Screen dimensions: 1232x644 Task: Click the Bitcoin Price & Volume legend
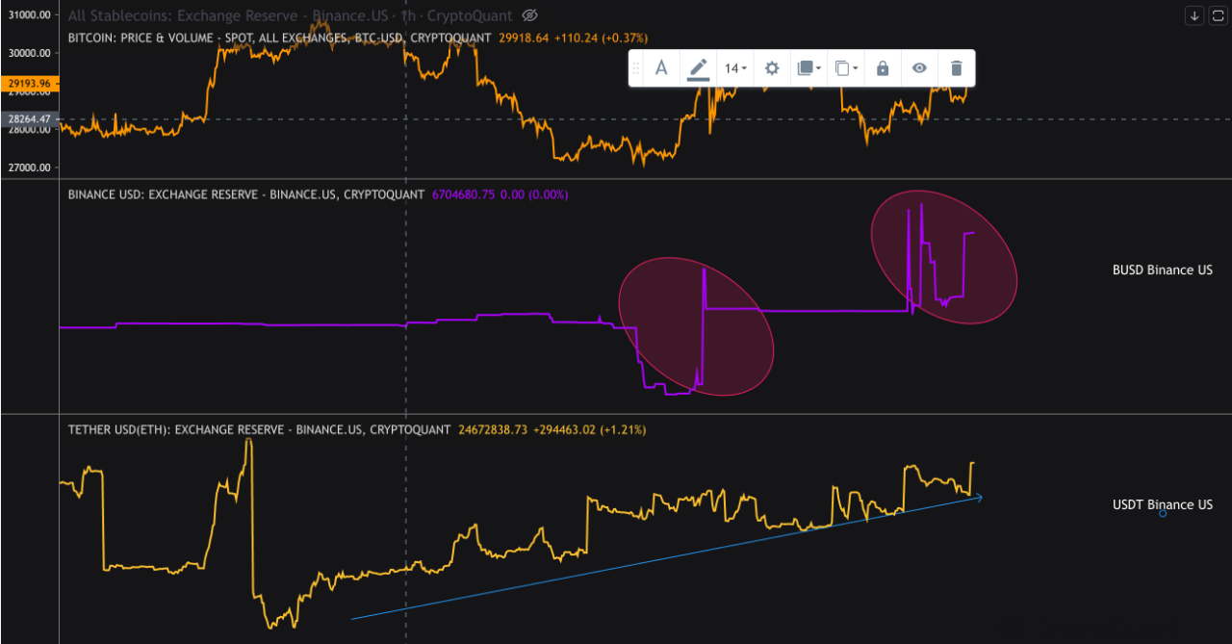pos(279,38)
